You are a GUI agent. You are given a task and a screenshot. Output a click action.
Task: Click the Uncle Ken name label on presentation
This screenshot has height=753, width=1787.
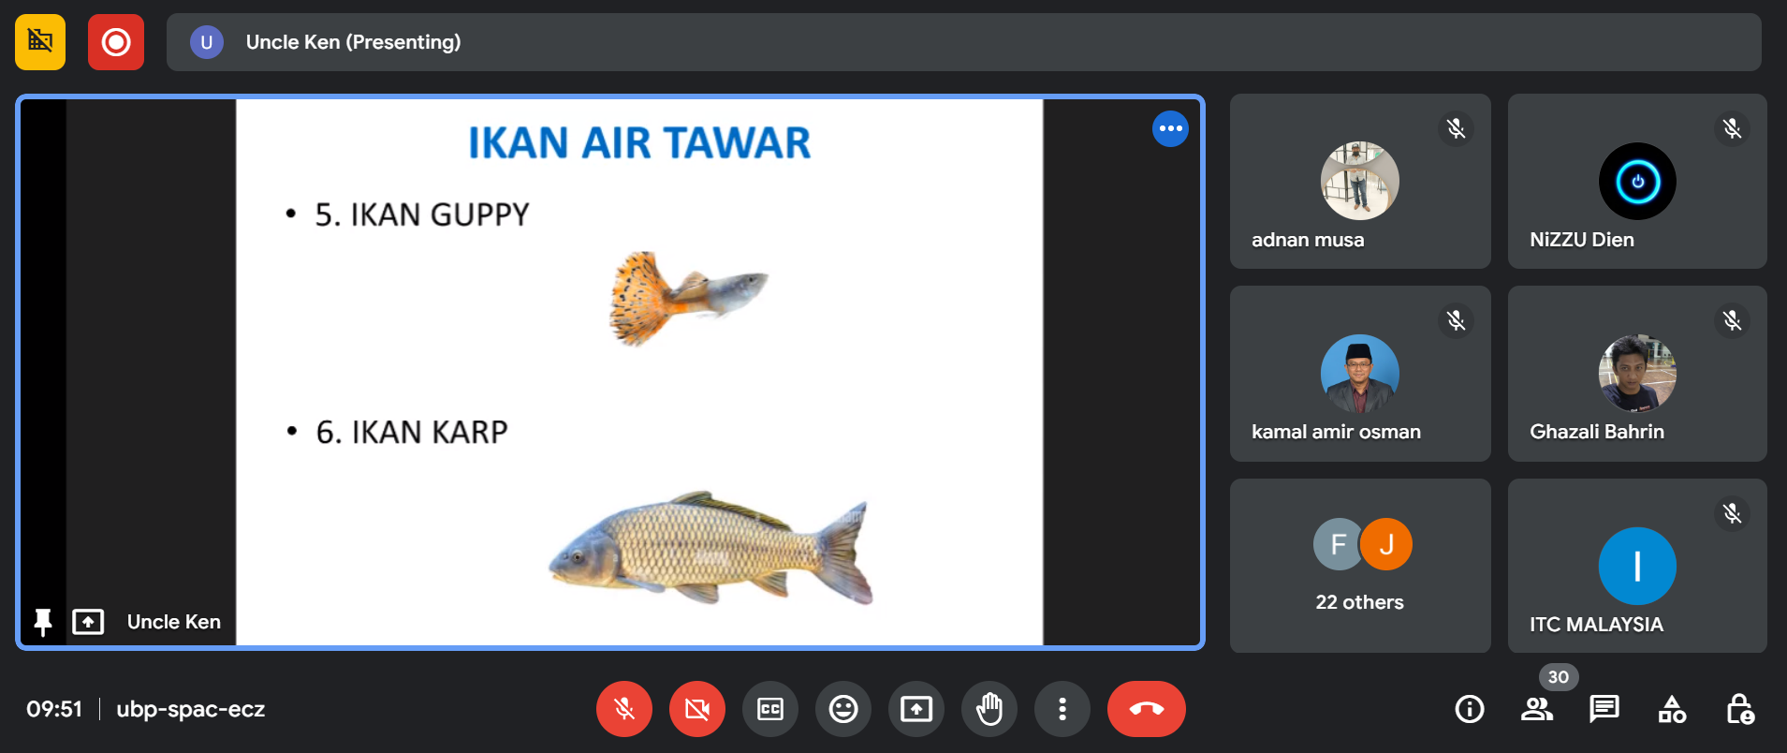click(x=174, y=622)
